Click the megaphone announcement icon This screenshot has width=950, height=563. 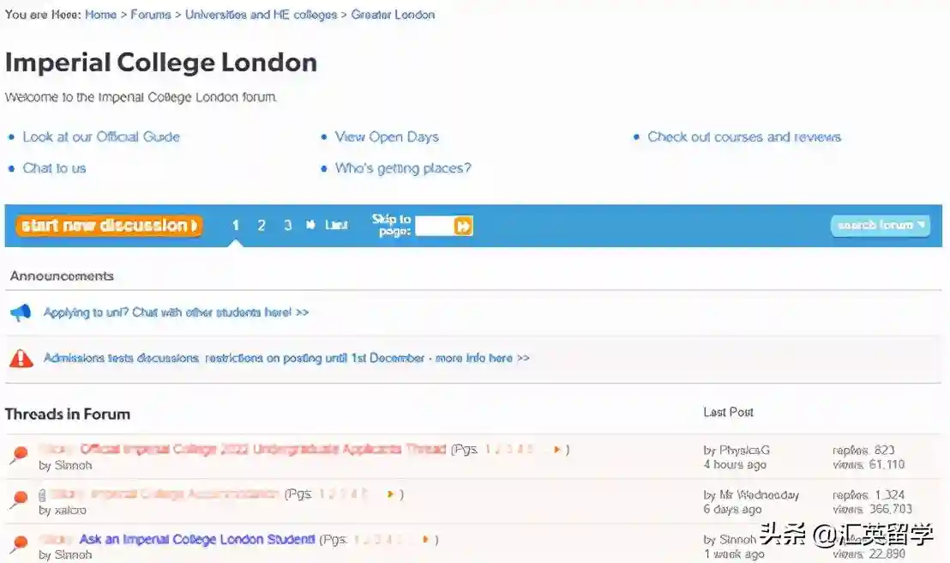(x=21, y=313)
